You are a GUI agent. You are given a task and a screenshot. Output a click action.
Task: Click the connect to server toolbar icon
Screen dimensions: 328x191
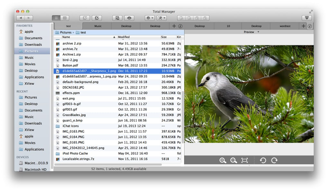pyautogui.click(x=117, y=18)
